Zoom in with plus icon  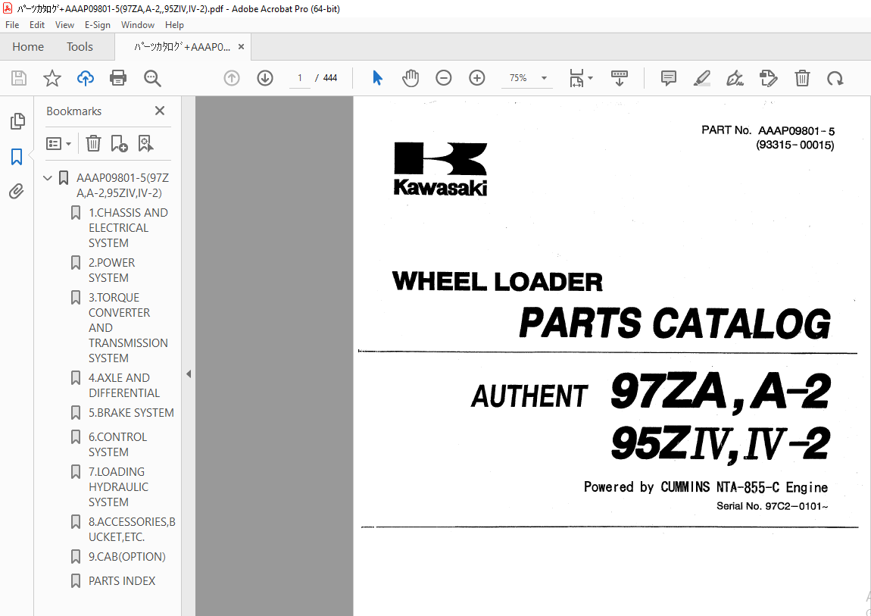(x=476, y=78)
